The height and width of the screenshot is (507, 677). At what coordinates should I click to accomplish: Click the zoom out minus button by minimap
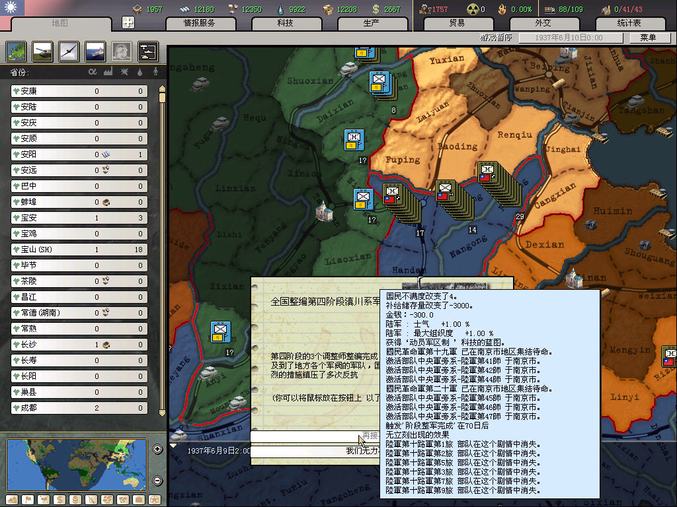[x=157, y=481]
